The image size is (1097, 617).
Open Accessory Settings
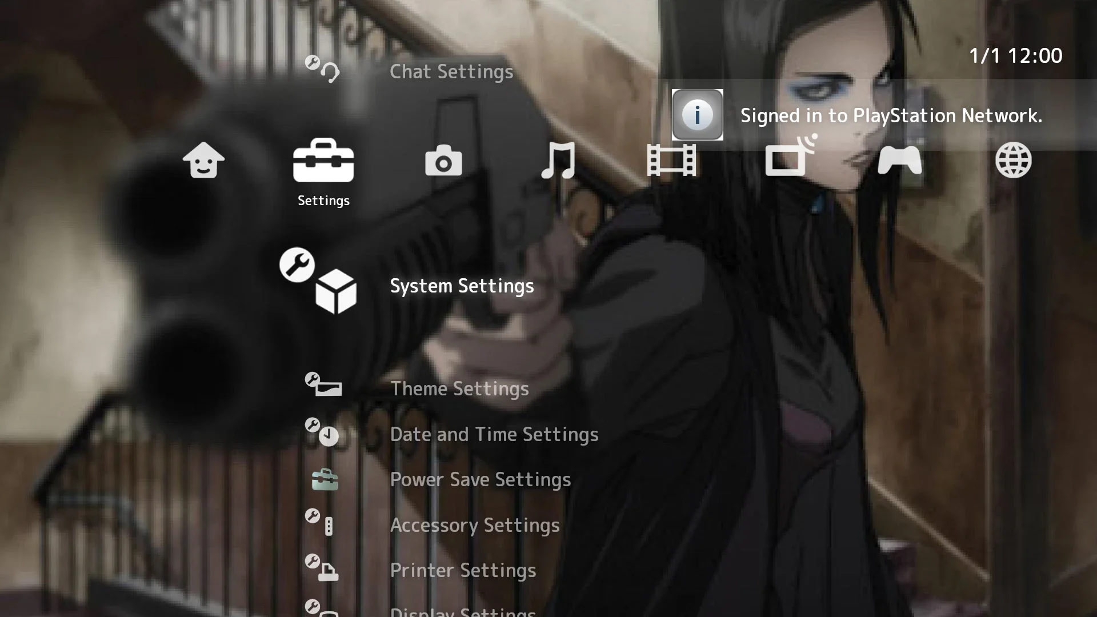(x=475, y=526)
